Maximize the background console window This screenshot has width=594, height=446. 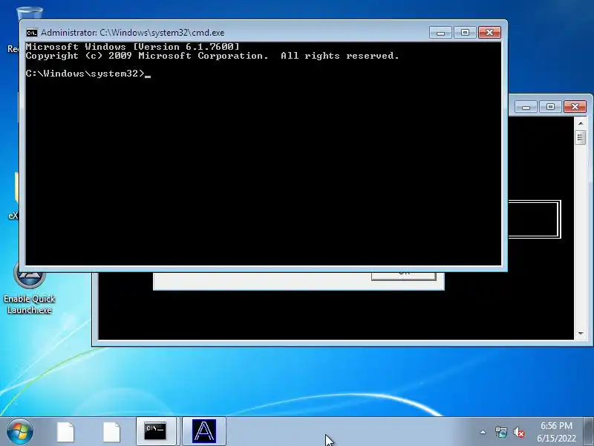(550, 107)
